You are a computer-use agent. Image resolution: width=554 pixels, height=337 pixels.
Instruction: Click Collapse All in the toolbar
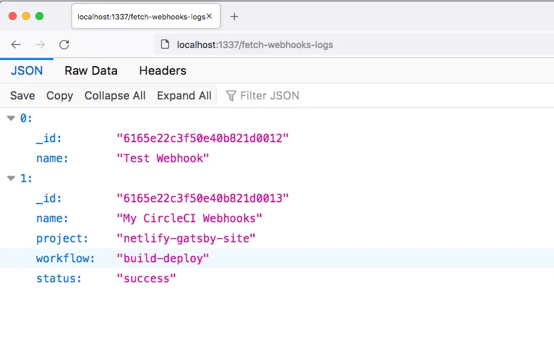tap(115, 95)
